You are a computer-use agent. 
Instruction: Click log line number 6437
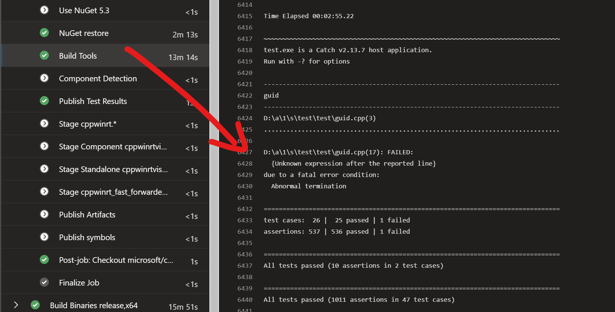tap(245, 265)
